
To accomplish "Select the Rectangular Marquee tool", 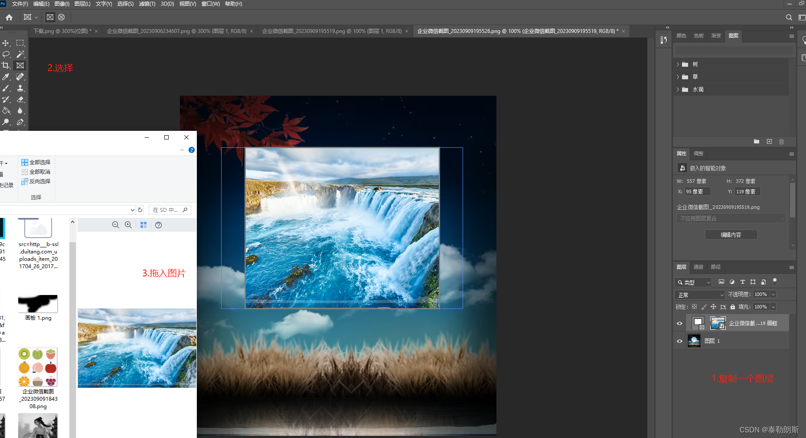I will coord(20,43).
